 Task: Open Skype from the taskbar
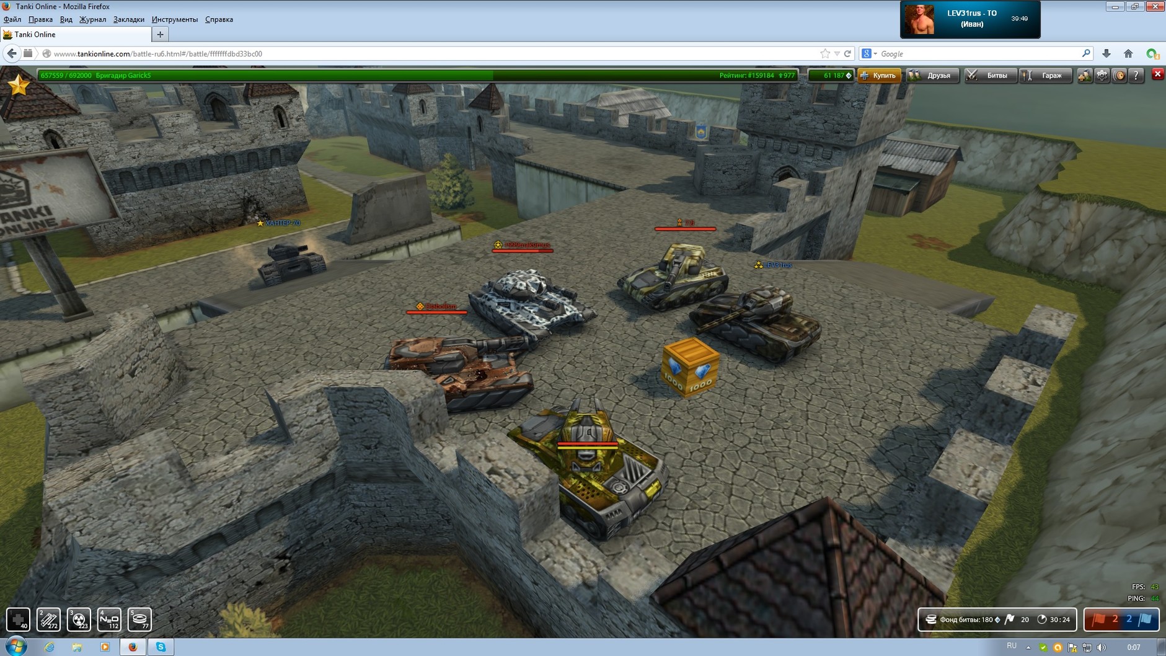click(x=161, y=647)
